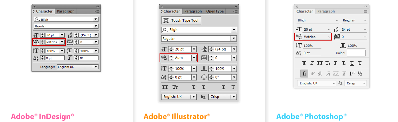Open the Bligh font family dropdown in Illustrator
Screen dimensions: 398x122
tap(234, 30)
